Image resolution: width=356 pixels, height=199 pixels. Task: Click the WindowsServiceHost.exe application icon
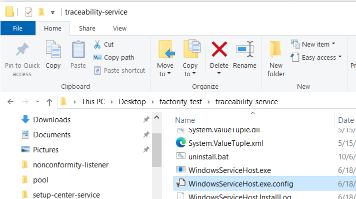(x=181, y=169)
